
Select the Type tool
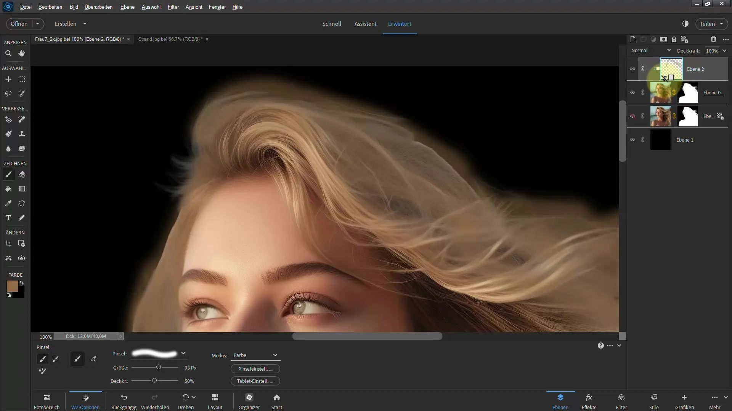click(8, 218)
